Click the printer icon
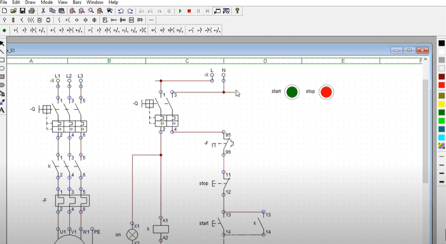This screenshot has width=446, height=244. click(x=31, y=11)
